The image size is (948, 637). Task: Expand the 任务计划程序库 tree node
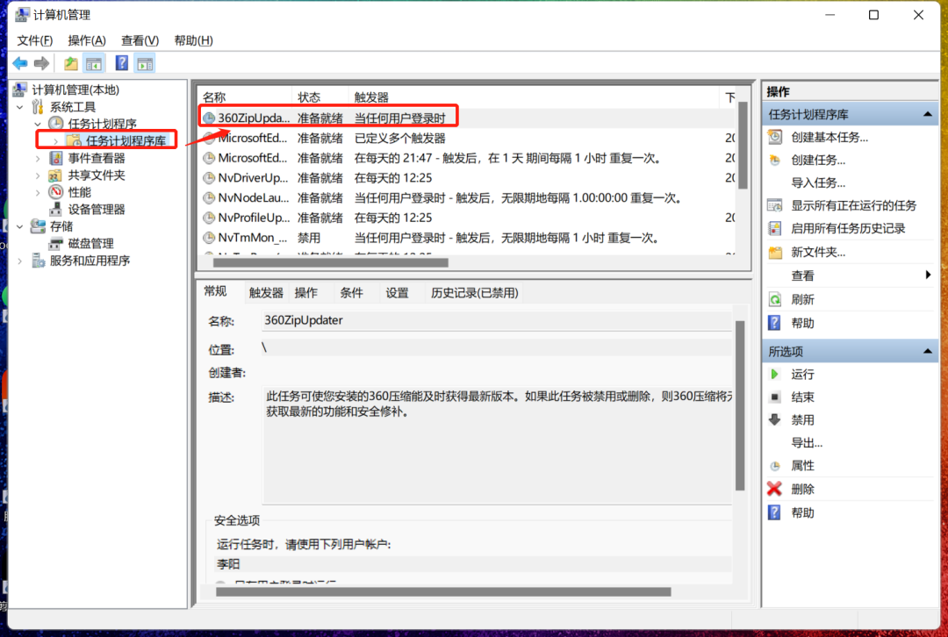55,140
